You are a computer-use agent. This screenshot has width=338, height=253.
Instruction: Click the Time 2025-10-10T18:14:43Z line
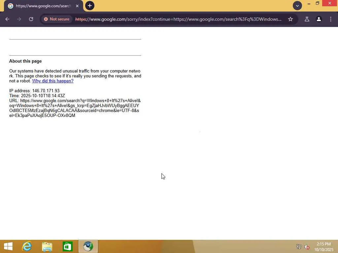(x=37, y=96)
